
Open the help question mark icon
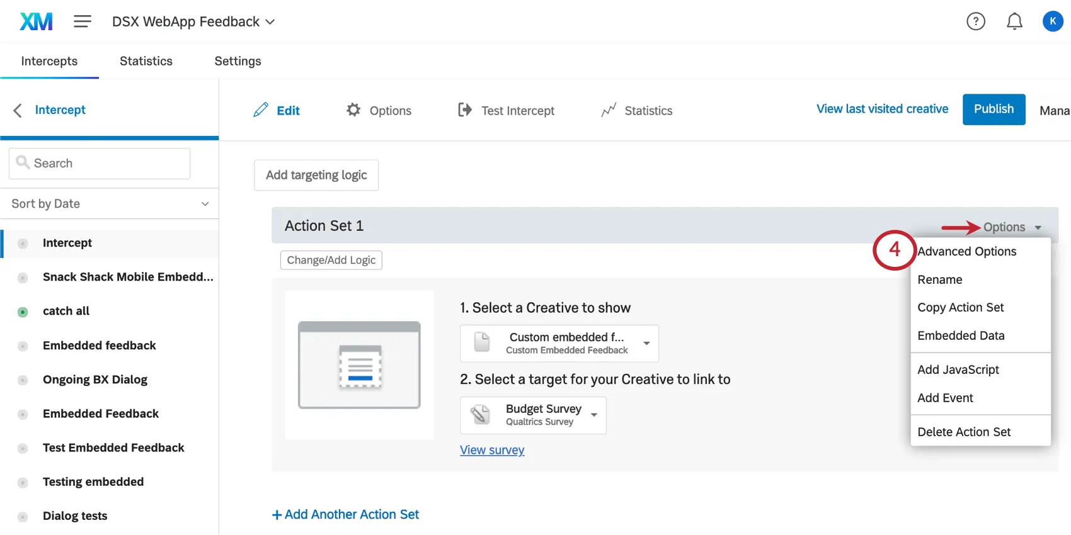pyautogui.click(x=975, y=21)
